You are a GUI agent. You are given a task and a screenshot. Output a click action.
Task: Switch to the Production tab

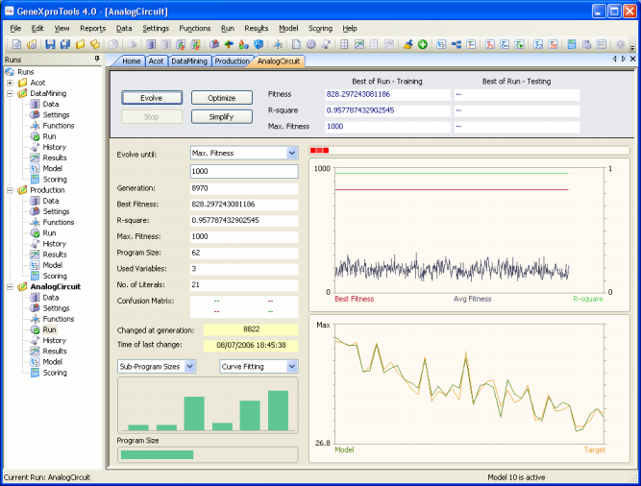click(x=233, y=61)
